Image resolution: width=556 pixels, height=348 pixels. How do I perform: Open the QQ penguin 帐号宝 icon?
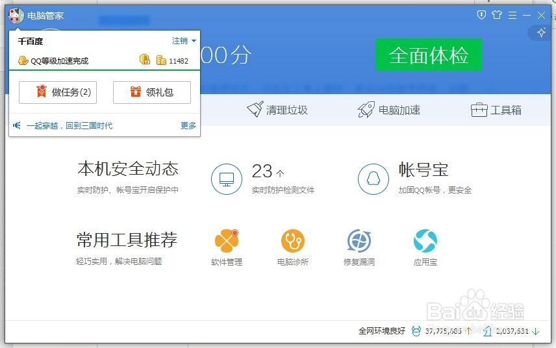(373, 179)
